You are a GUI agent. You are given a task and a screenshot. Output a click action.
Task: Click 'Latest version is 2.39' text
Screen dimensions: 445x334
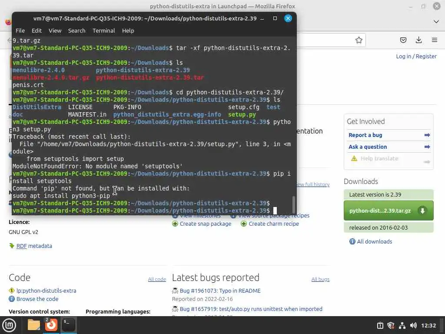375,194
